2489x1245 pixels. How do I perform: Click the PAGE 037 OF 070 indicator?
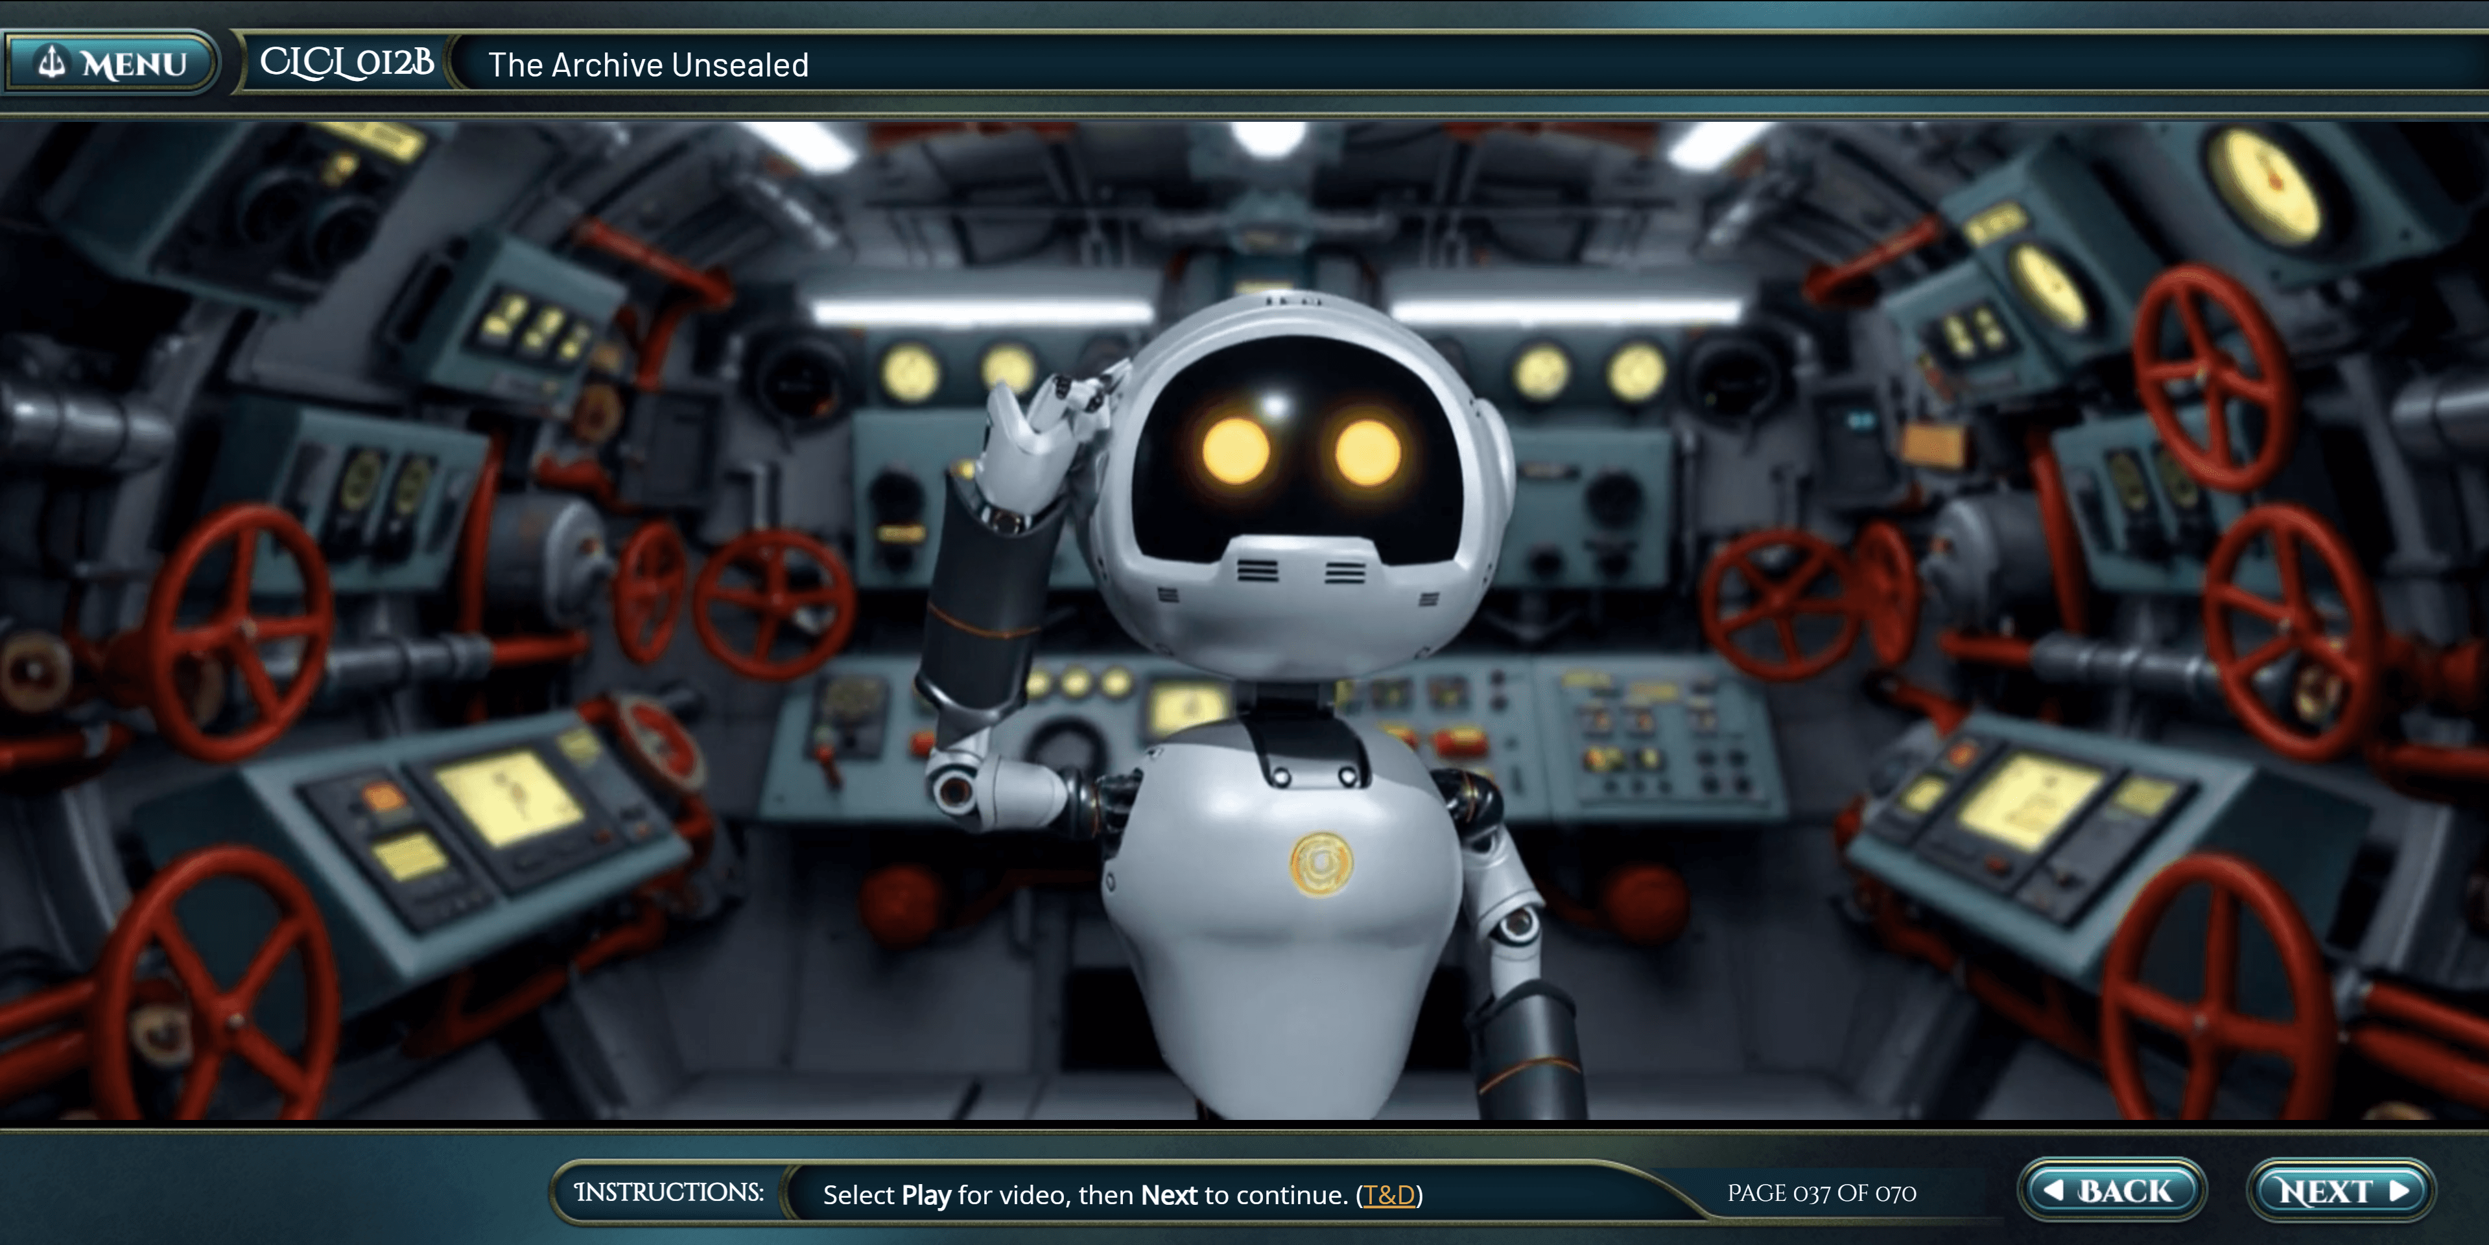coord(1821,1193)
